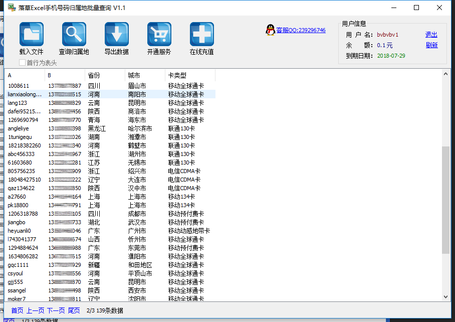Click the vertical scrollbar thumb

446,201
